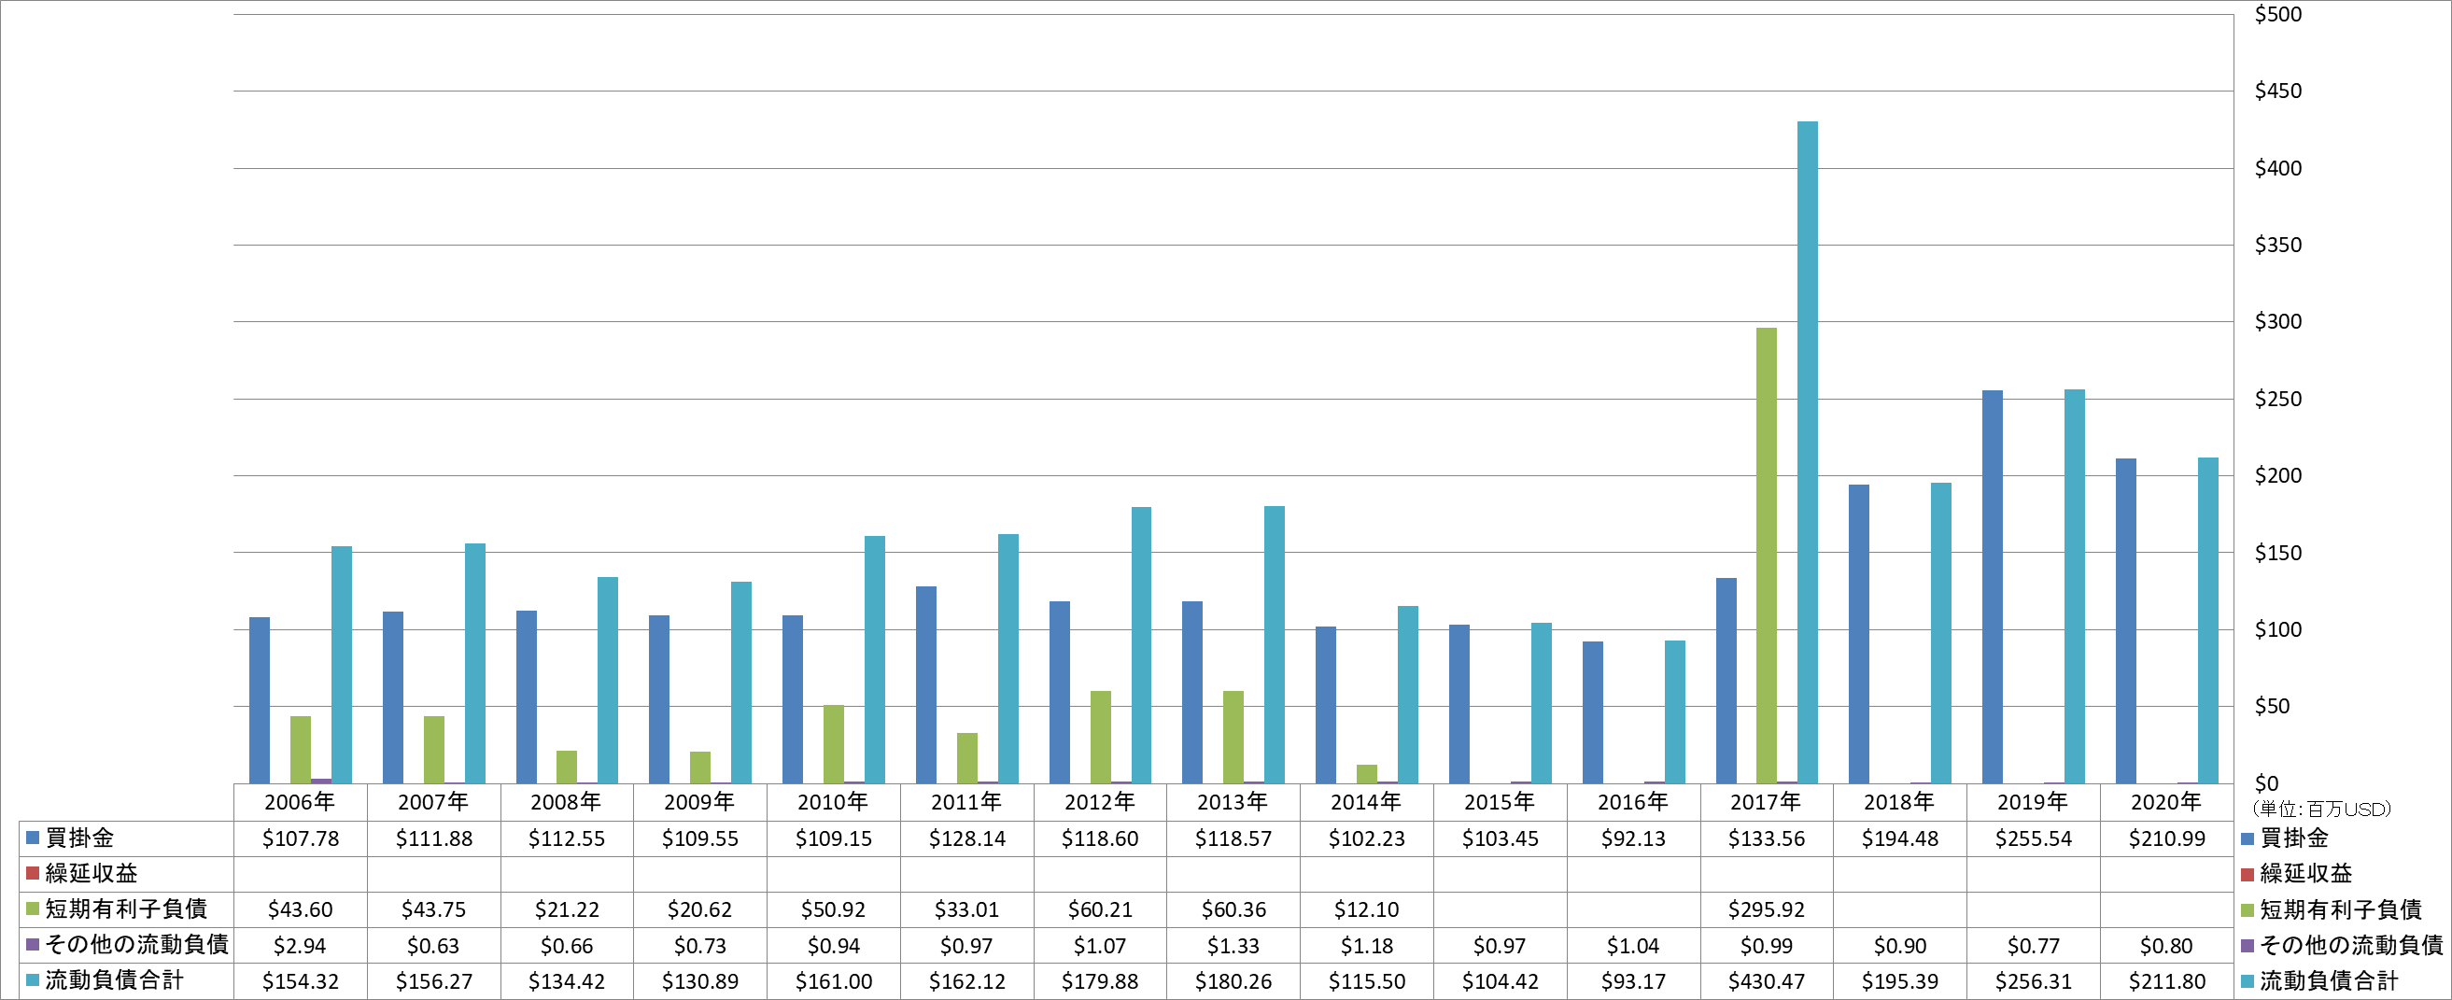2452x1000 pixels.
Task: Click the 流動負債合計 row label in data table
Action: point(114,980)
